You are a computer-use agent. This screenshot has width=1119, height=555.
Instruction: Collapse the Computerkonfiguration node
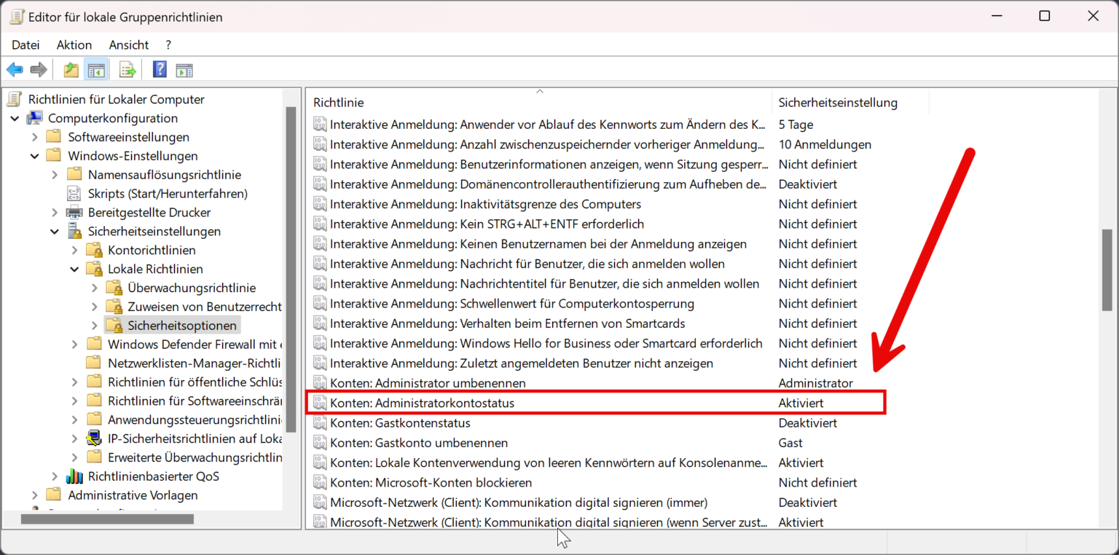click(x=15, y=118)
